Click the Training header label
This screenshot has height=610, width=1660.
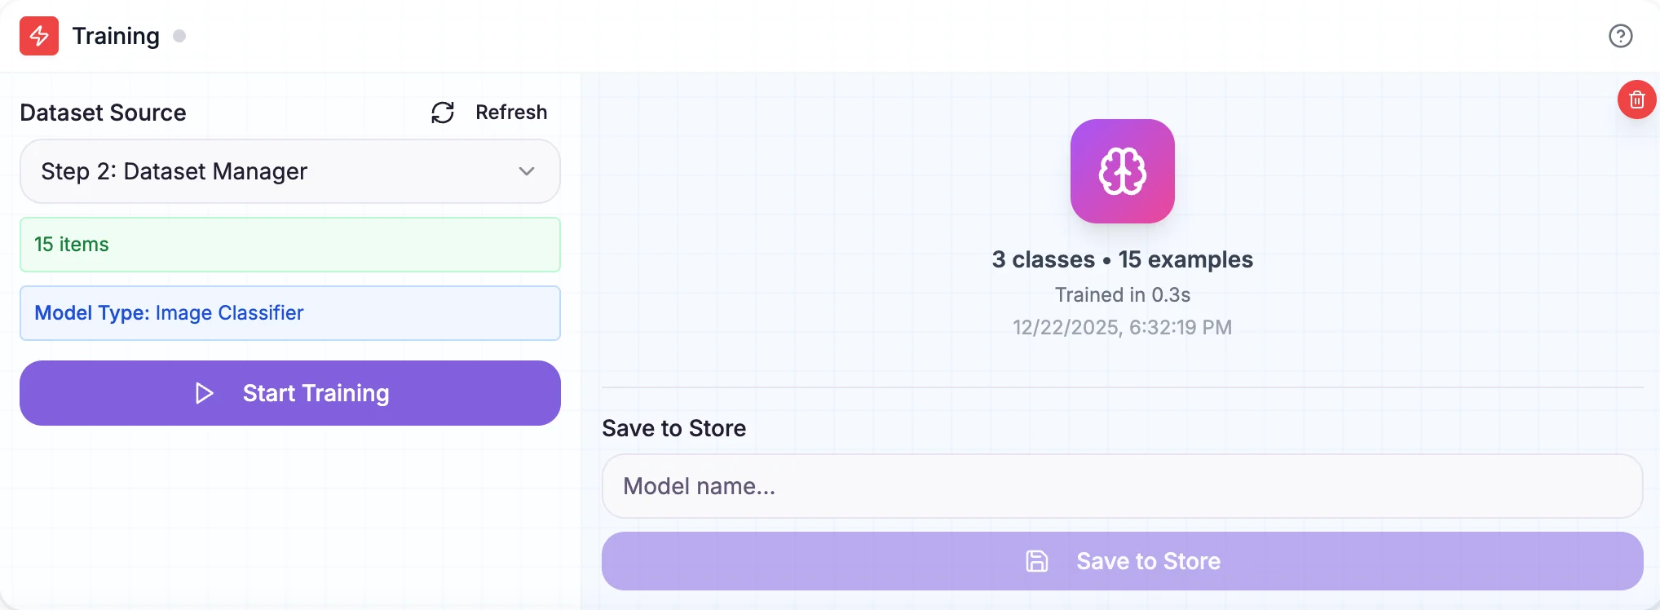pos(117,35)
